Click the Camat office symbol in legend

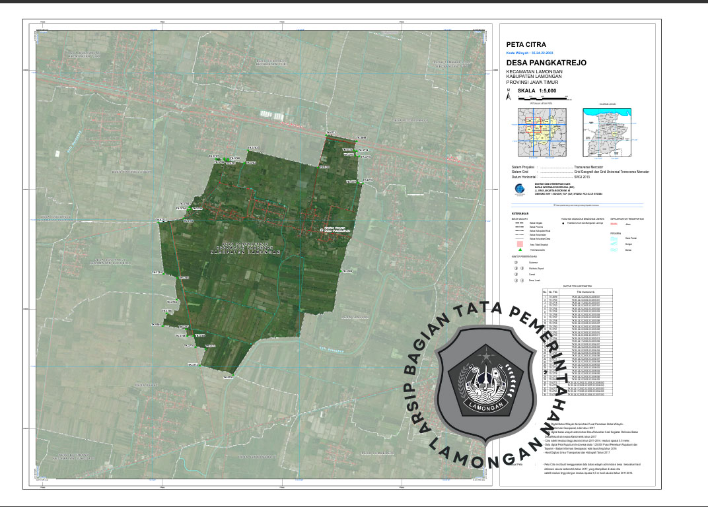click(515, 275)
